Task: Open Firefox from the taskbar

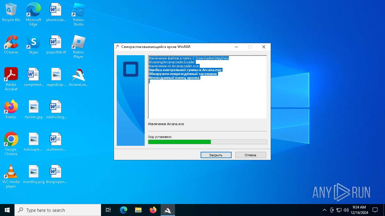Action: [153, 210]
